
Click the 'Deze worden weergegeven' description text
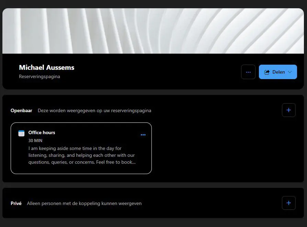pos(94,110)
